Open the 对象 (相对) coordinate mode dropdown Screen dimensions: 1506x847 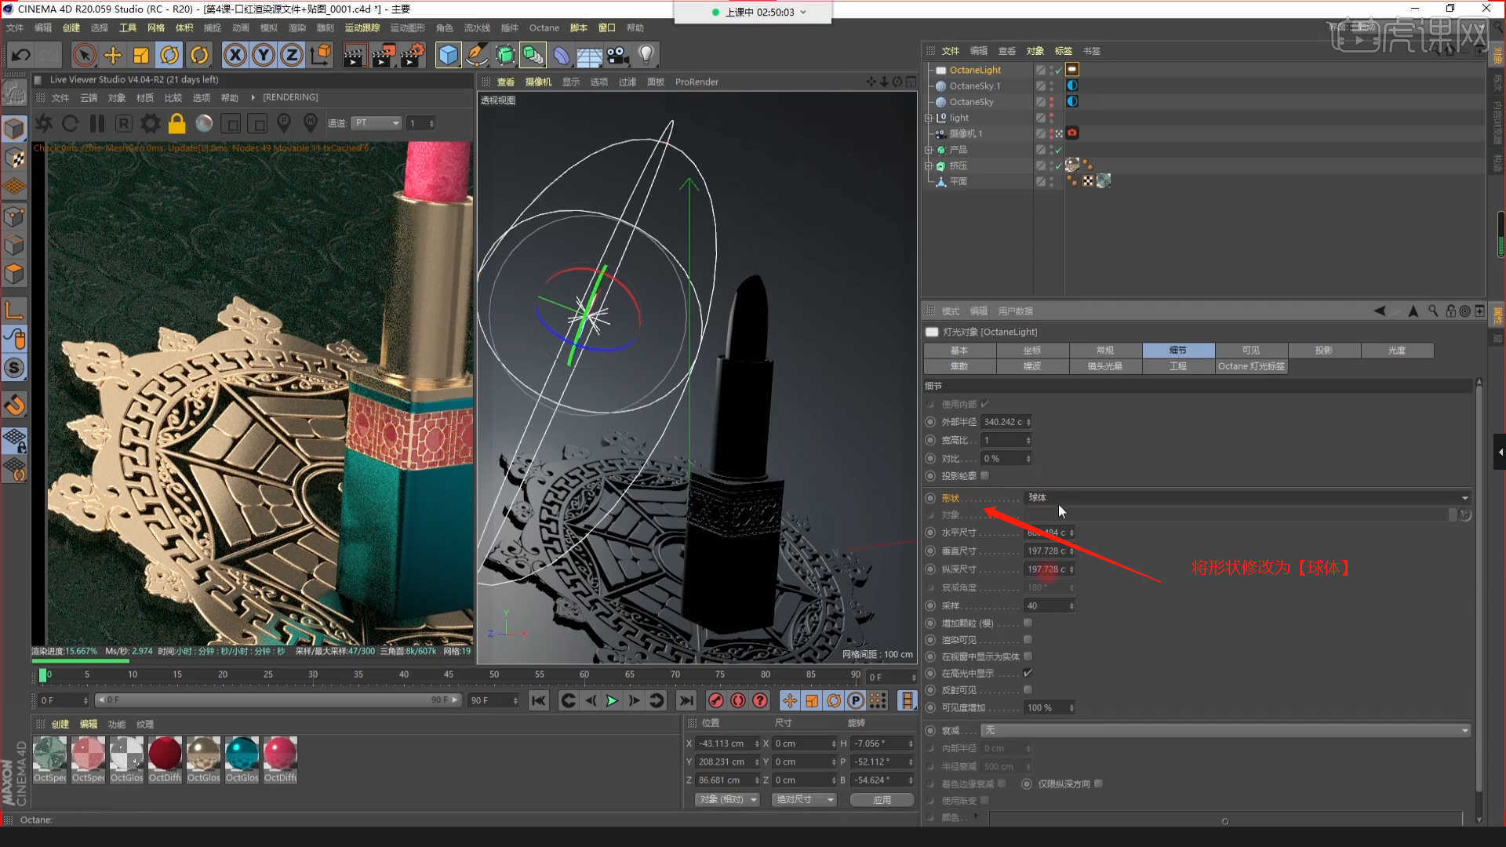(x=727, y=800)
